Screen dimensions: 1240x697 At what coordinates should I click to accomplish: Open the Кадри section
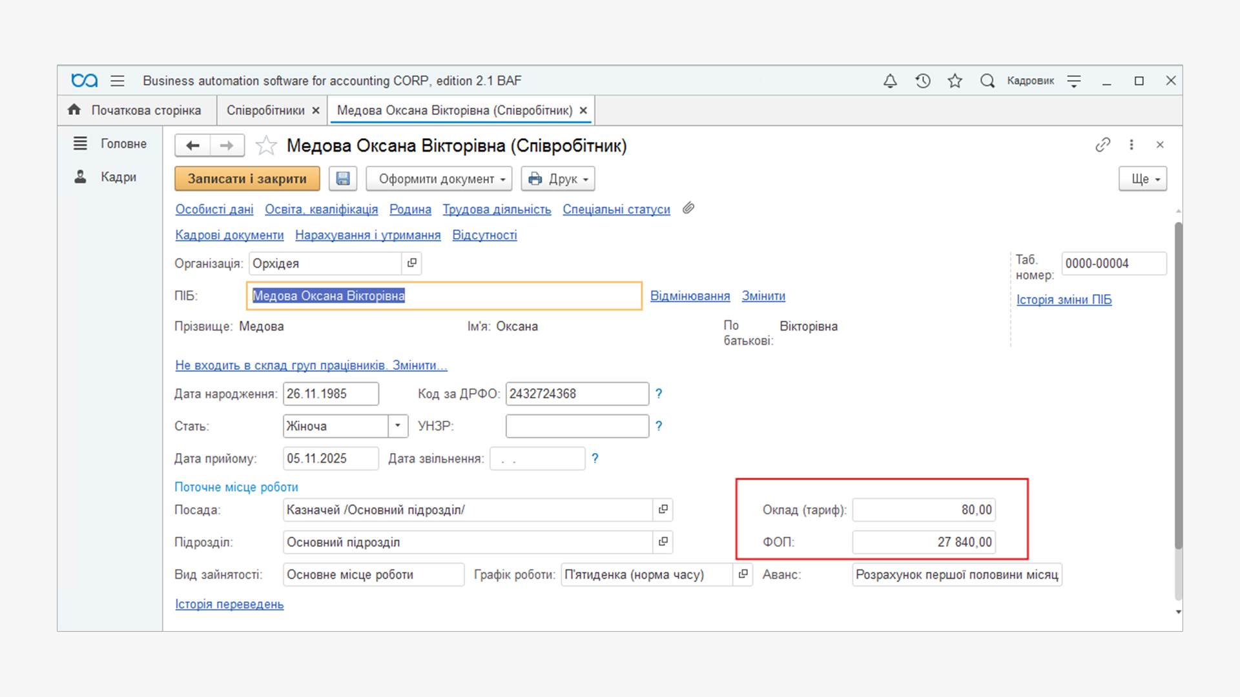tap(105, 177)
